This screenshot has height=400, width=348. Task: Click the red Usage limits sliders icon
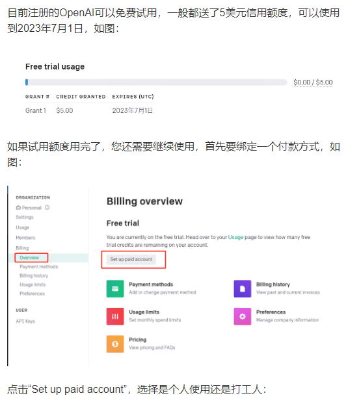[x=115, y=316]
